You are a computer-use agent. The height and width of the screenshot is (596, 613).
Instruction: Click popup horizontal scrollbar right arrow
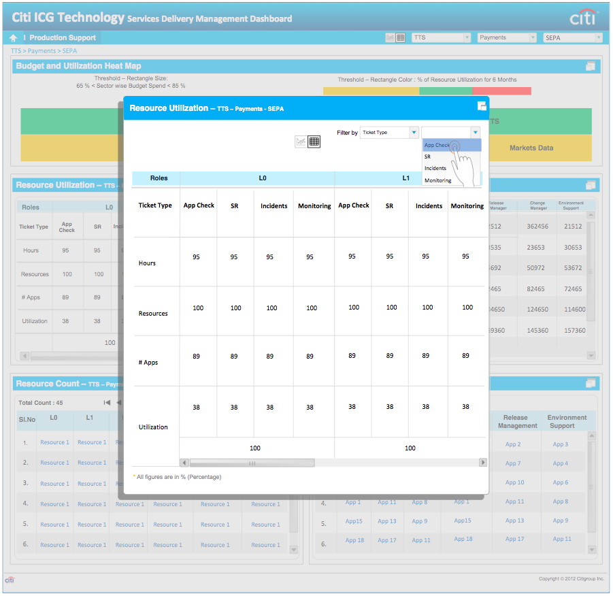click(483, 462)
